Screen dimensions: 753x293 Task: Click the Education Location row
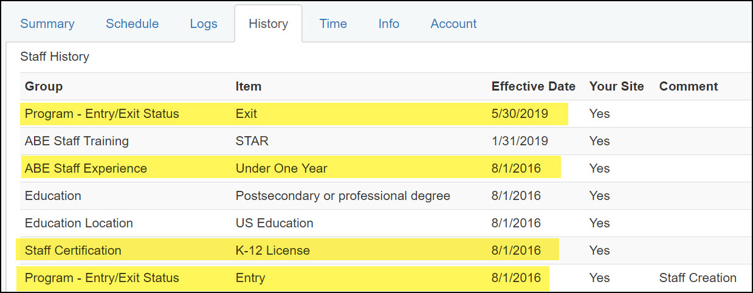click(79, 223)
